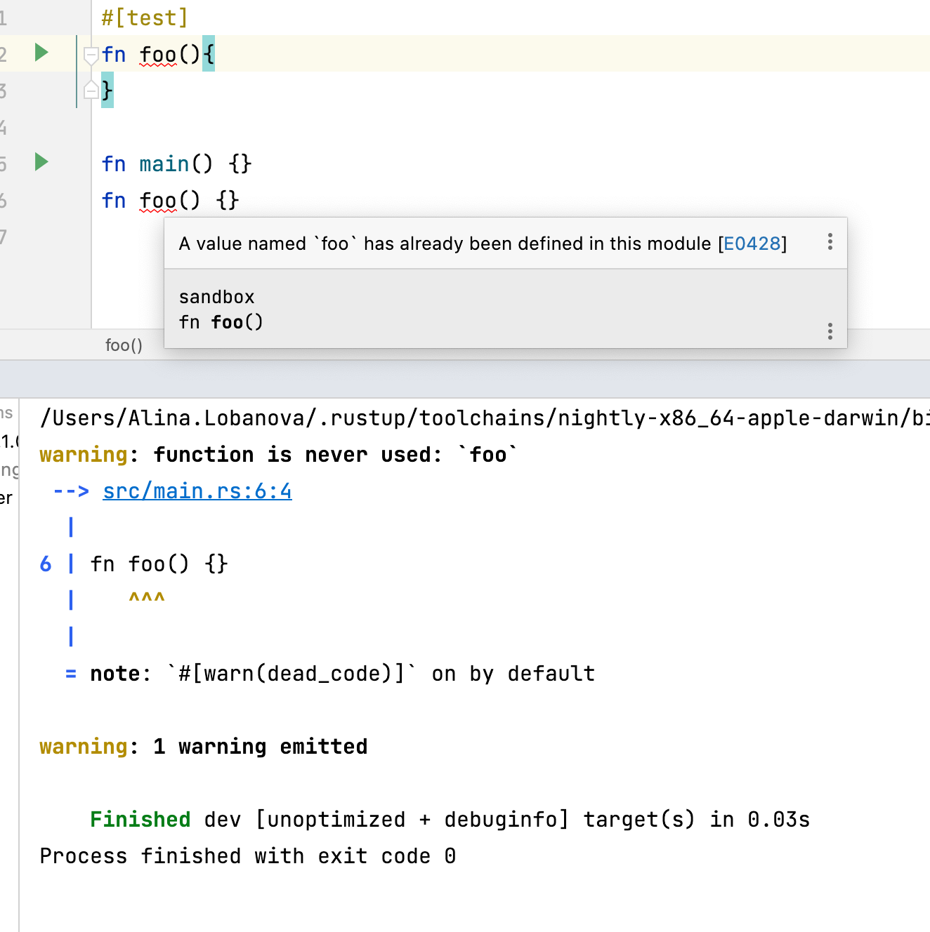Screen dimensions: 930x932
Task: Select the foo() breadcrumb
Action: click(124, 345)
